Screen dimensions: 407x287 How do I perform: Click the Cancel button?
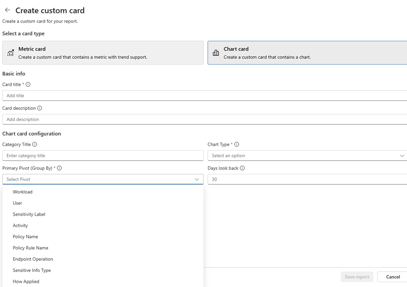click(x=392, y=277)
